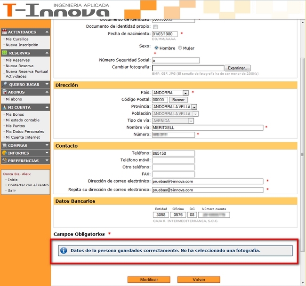Expand the COMPRAS section arrow
This screenshot has width=306, height=286.
tap(47, 145)
